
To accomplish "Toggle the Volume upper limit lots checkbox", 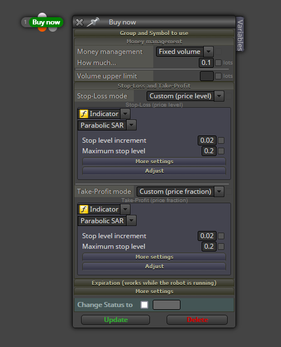I will coord(218,76).
